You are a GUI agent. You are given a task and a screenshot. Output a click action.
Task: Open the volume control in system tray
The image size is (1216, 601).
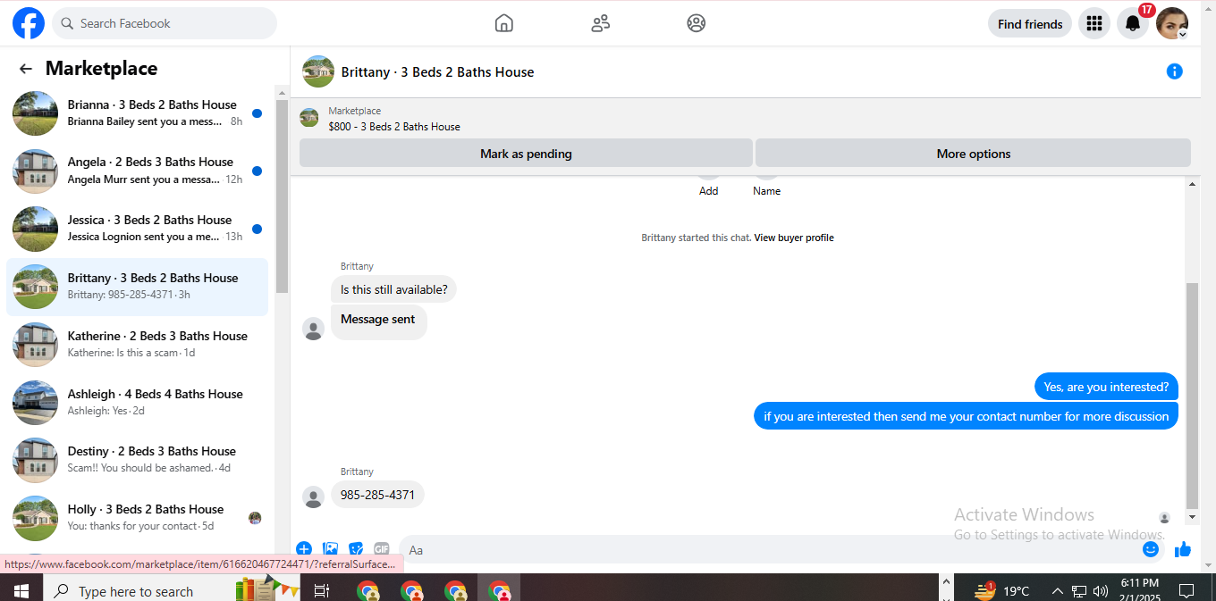coord(1100,590)
